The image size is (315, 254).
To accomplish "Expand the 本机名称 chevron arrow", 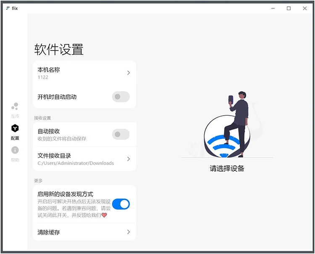I will (129, 73).
